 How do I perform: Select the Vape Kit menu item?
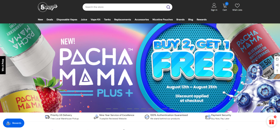click(x=95, y=20)
